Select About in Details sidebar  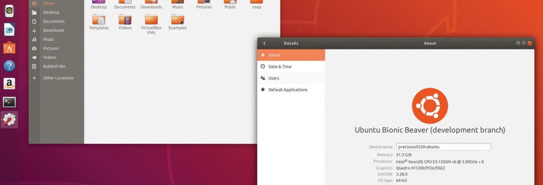point(291,55)
